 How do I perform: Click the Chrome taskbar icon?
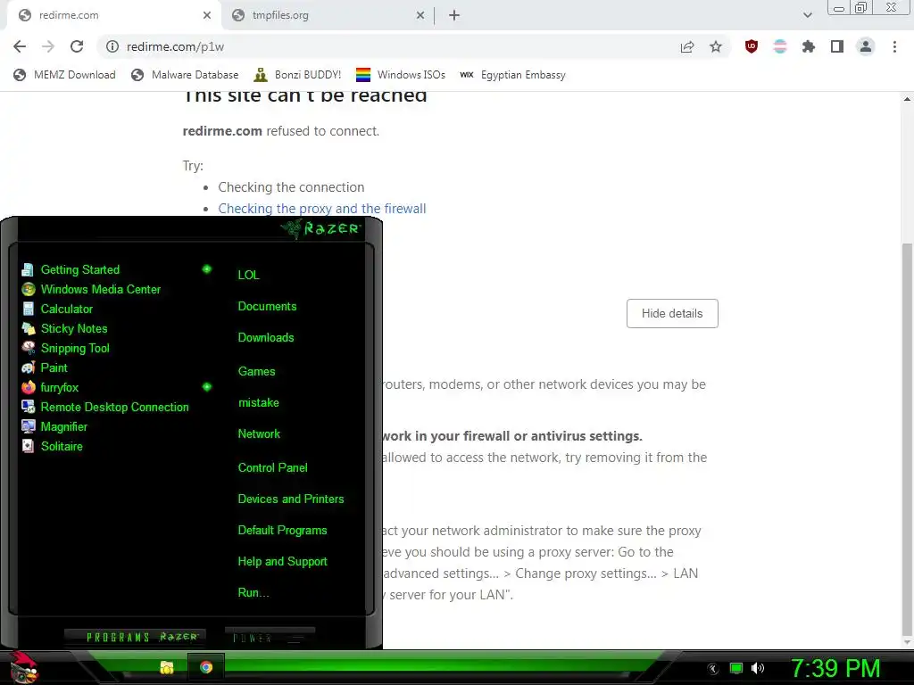(x=206, y=667)
